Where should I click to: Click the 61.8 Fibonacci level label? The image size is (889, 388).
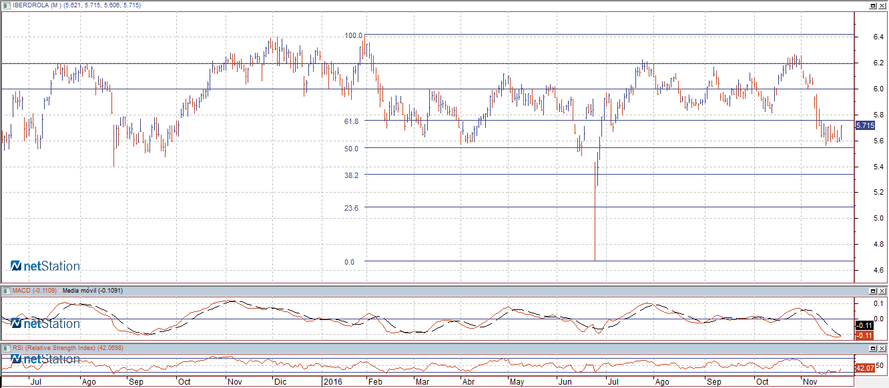coord(352,121)
